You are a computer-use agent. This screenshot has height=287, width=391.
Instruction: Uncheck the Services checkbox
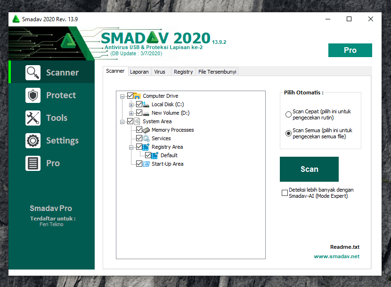click(x=139, y=138)
